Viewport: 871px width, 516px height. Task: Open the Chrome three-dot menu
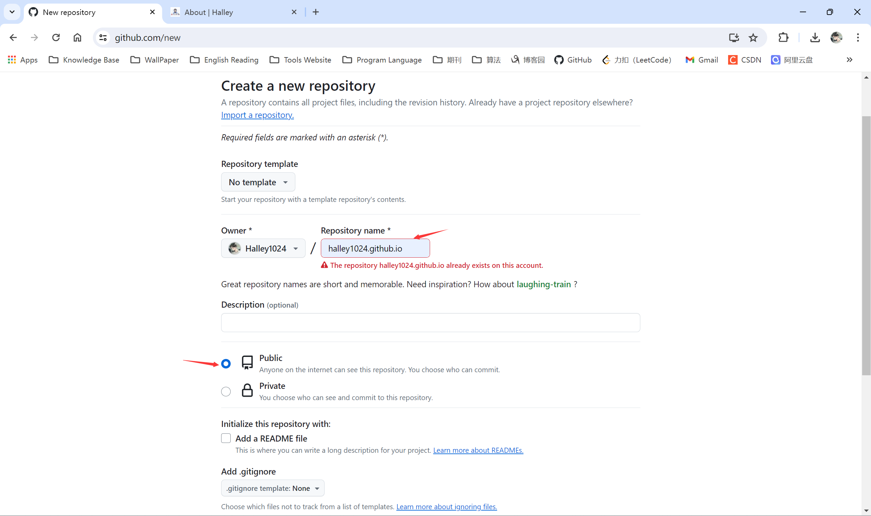tap(858, 37)
